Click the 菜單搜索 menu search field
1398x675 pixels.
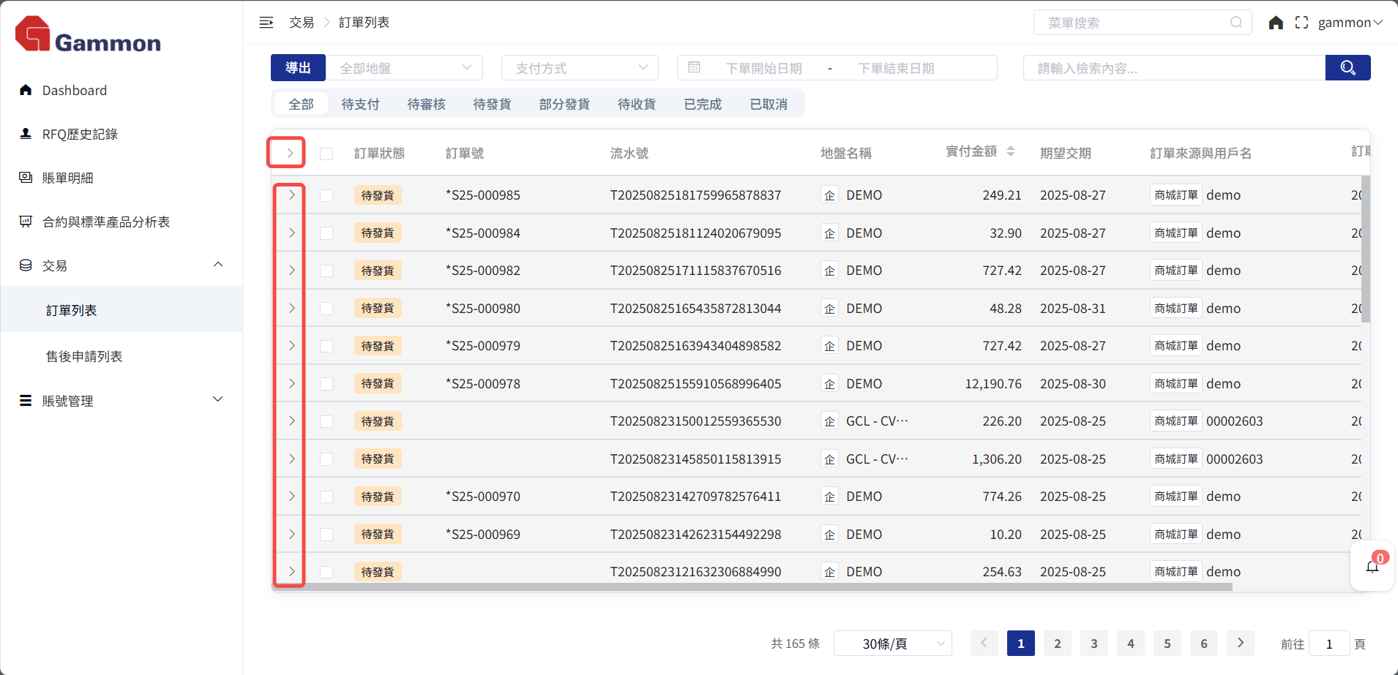pos(1135,23)
